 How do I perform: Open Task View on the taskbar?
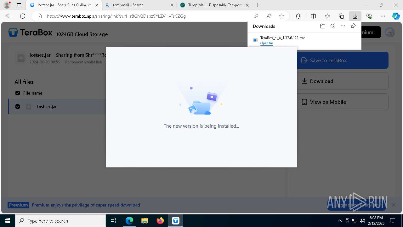click(113, 221)
